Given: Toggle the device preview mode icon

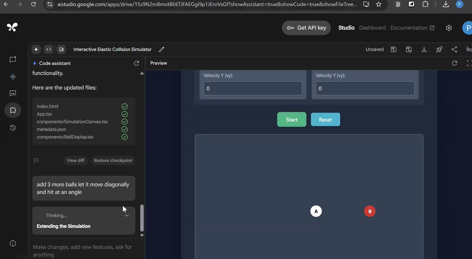Looking at the screenshot, I should (61, 49).
